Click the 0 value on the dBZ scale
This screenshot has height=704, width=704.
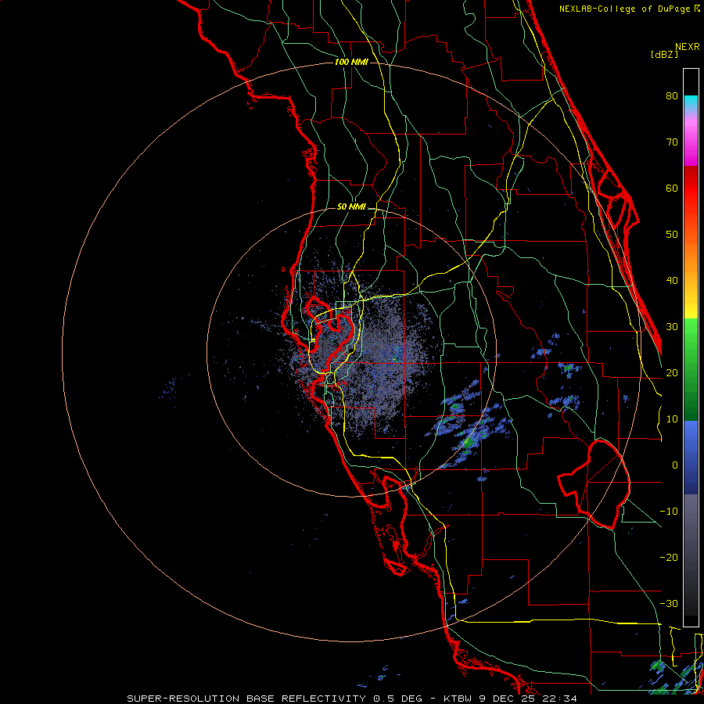click(x=675, y=465)
